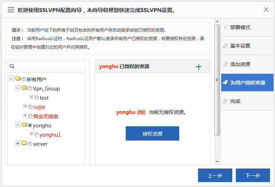Collapse the yonghu group node
The image size is (275, 187).
coord(18,125)
